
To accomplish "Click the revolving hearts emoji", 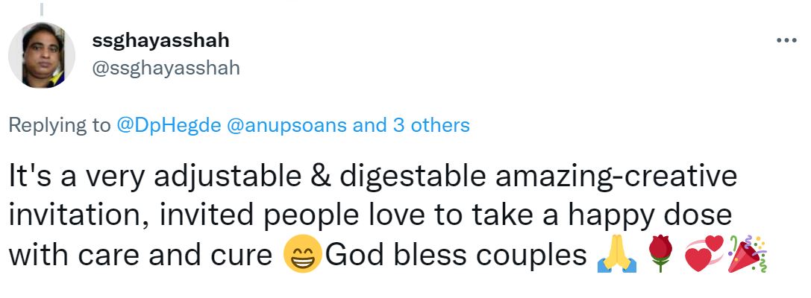I will click(702, 255).
